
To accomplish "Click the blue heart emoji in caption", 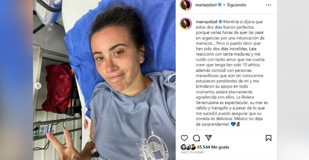I will click(233, 124).
